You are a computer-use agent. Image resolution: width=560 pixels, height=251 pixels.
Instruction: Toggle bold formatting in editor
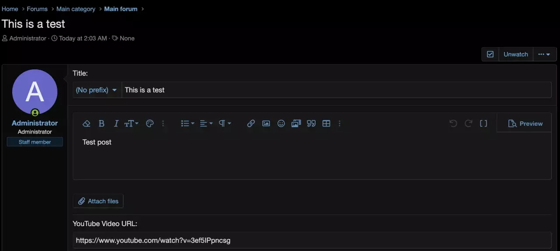(x=101, y=124)
